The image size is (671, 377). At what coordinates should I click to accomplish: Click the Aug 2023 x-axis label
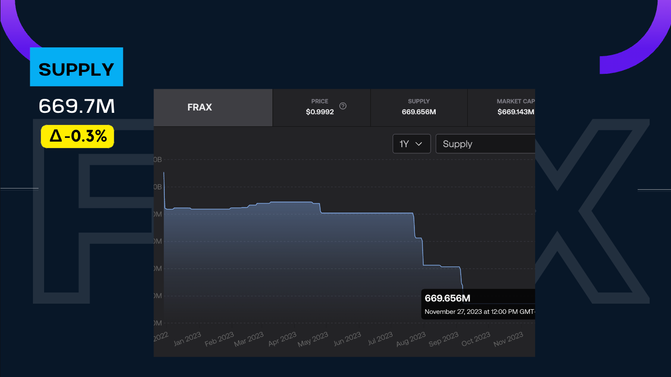(x=411, y=340)
